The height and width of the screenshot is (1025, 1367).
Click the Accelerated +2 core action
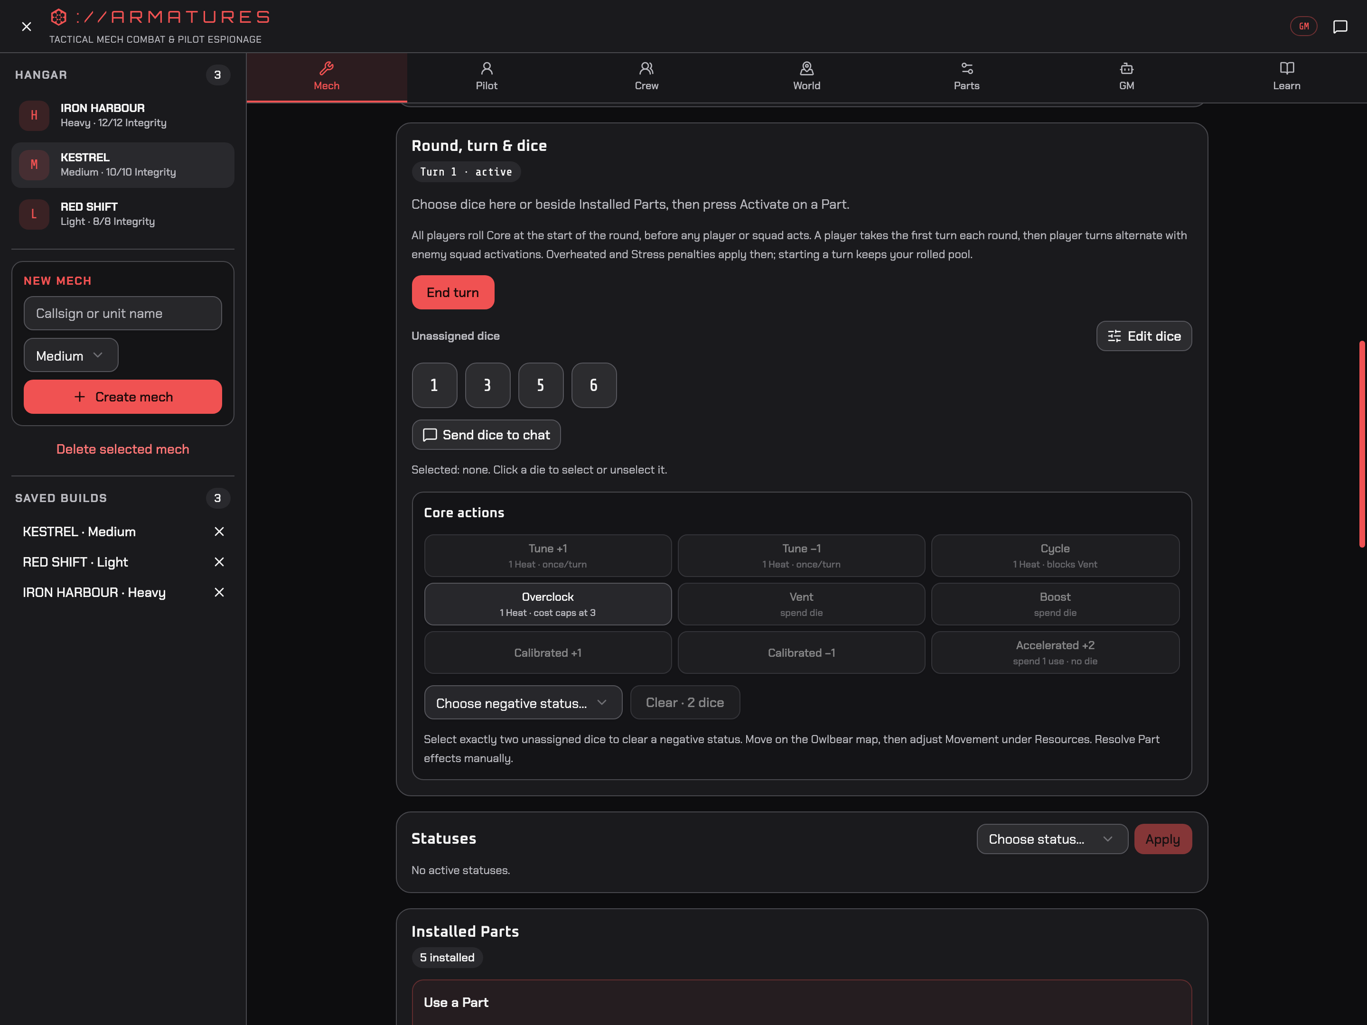click(x=1055, y=652)
